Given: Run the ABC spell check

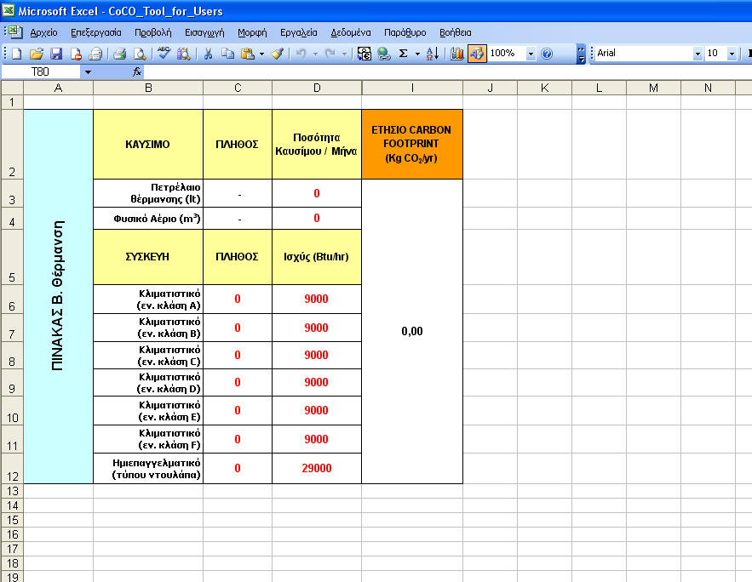Looking at the screenshot, I should pos(164,53).
